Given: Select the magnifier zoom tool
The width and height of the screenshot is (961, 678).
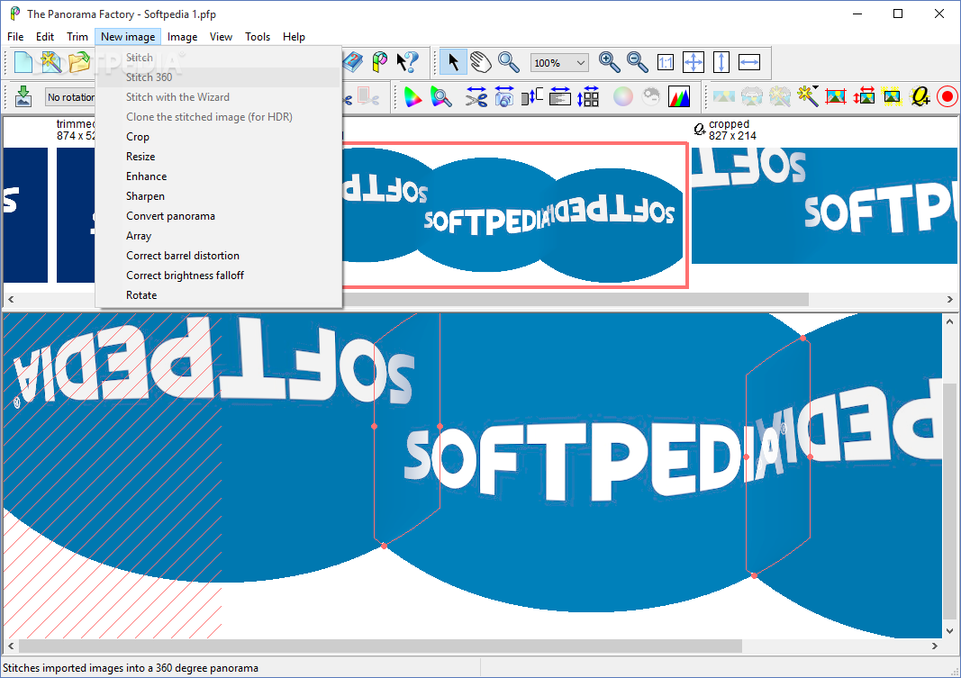Looking at the screenshot, I should click(509, 62).
